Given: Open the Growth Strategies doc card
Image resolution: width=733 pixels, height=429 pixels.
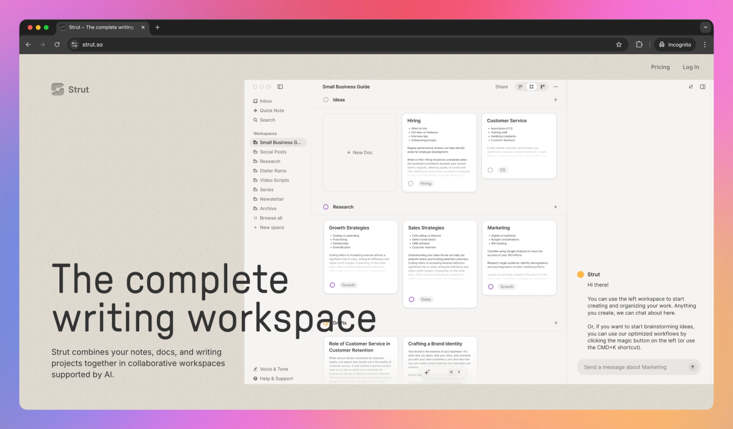Looking at the screenshot, I should [360, 258].
